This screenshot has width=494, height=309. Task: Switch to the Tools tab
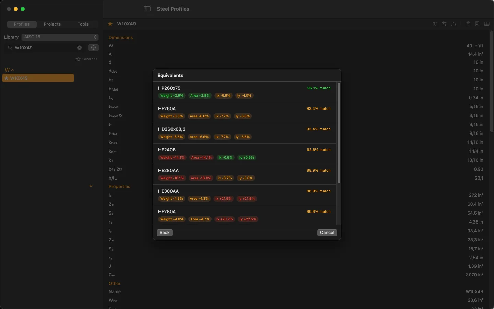coord(83,24)
